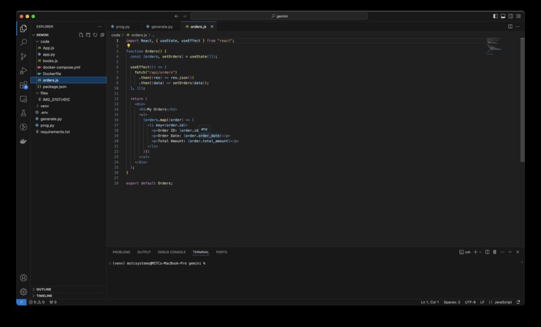Open docker-compose.yml in Explorer
Screen dimensions: 541x327
click(x=61, y=67)
